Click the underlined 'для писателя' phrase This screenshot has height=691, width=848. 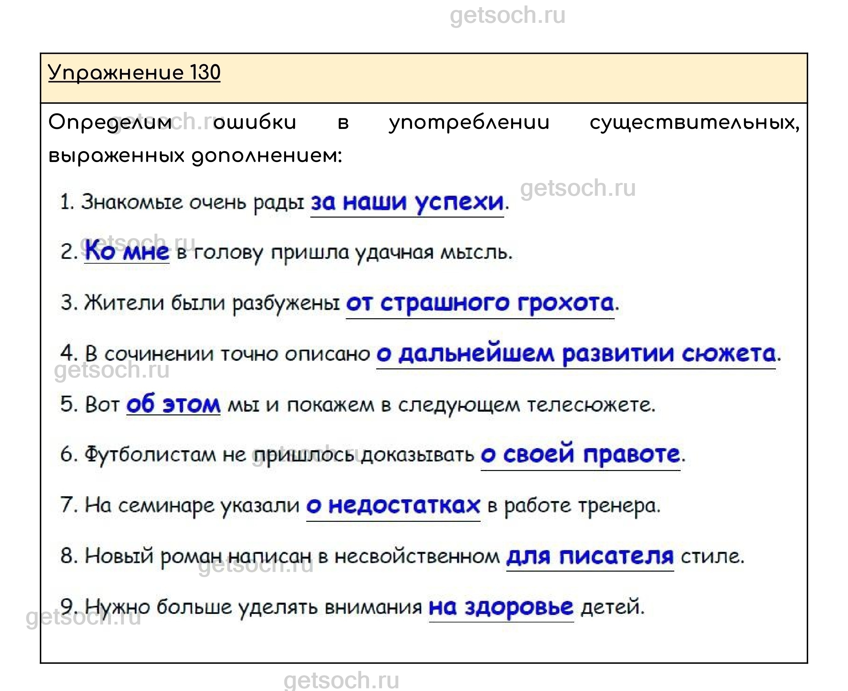pos(590,556)
